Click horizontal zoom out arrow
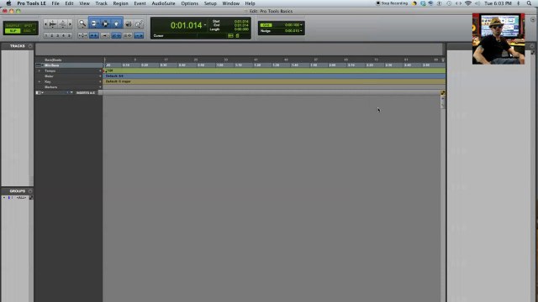The width and height of the screenshot is (538, 302). (x=46, y=24)
